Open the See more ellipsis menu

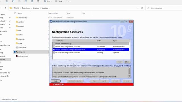[69, 1]
